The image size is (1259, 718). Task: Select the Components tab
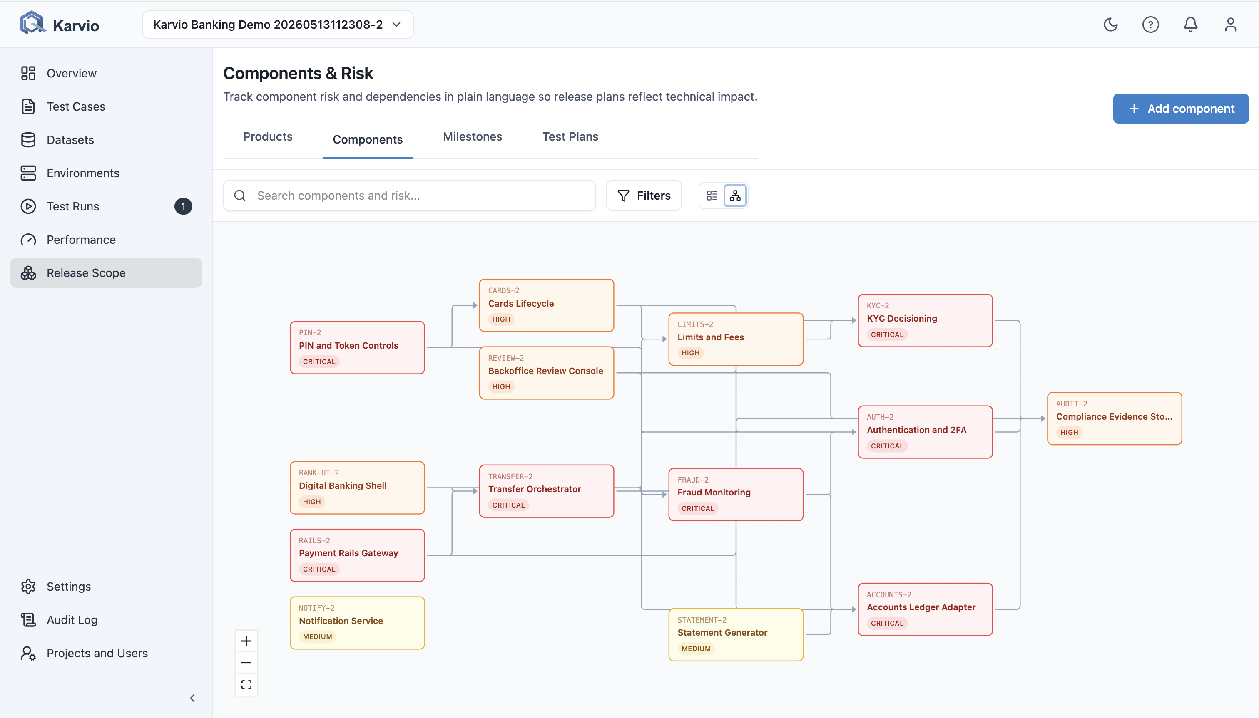coord(367,139)
